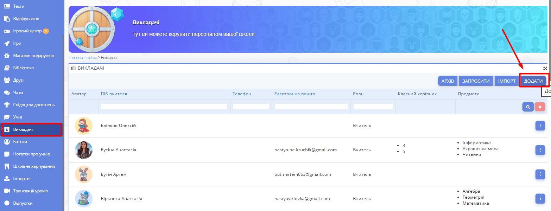Open actions menu for Бутіна Анастасія
The image size is (551, 211).
tap(540, 150)
